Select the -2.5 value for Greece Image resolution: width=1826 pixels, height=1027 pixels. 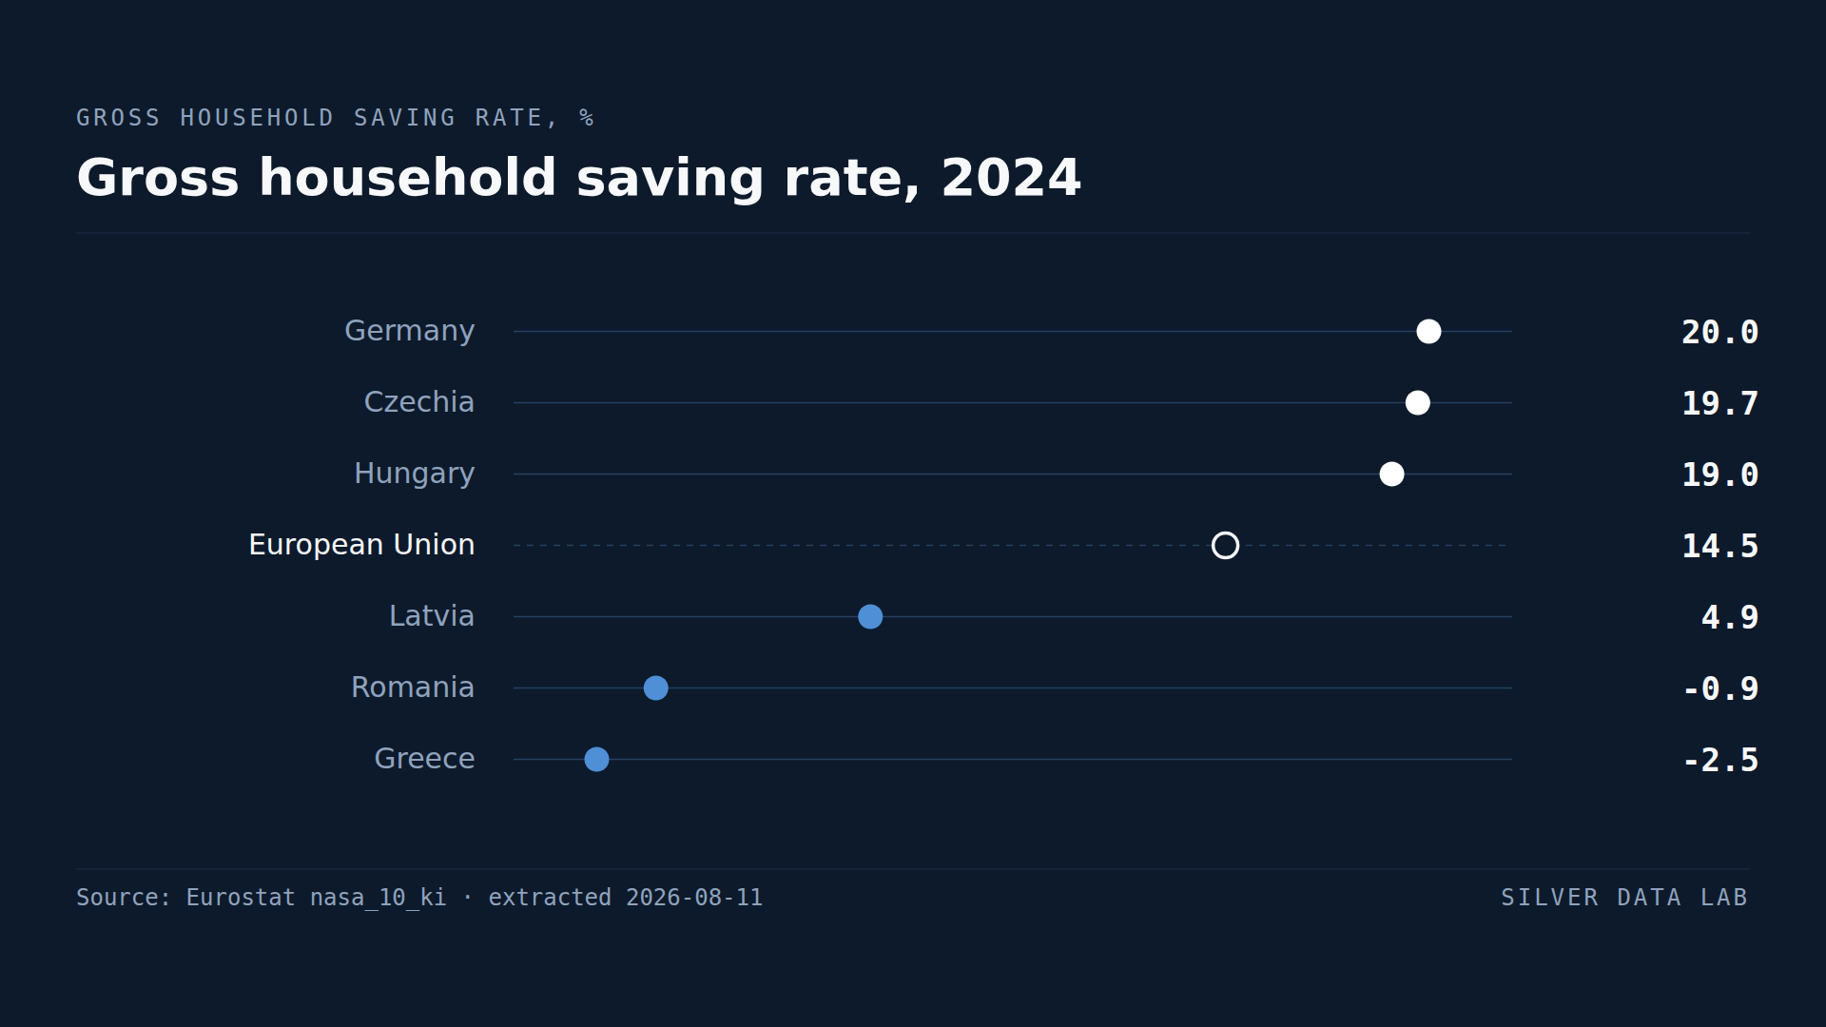1720,760
